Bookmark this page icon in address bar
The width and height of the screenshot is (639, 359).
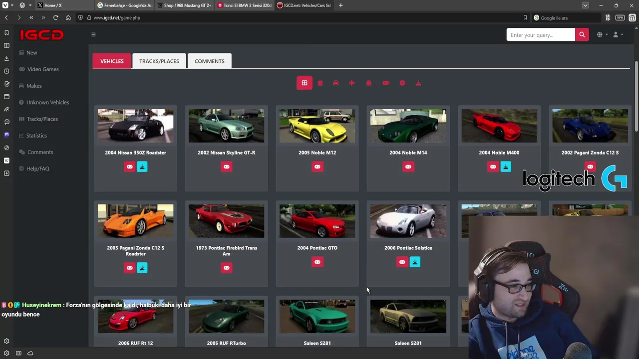pyautogui.click(x=525, y=17)
